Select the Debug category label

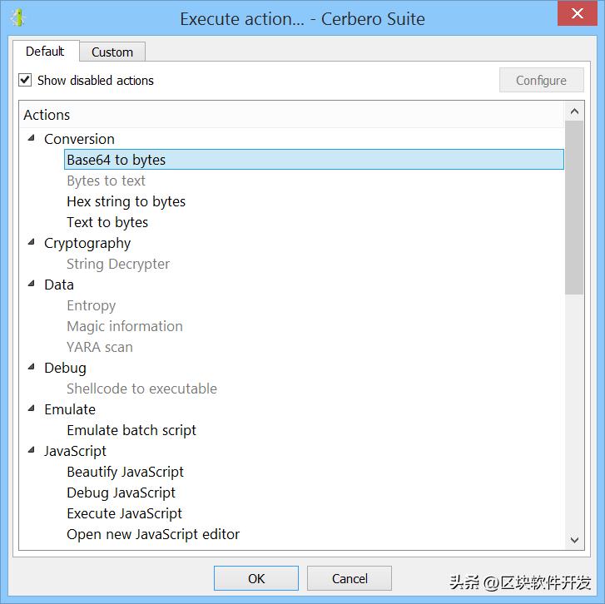click(x=65, y=368)
